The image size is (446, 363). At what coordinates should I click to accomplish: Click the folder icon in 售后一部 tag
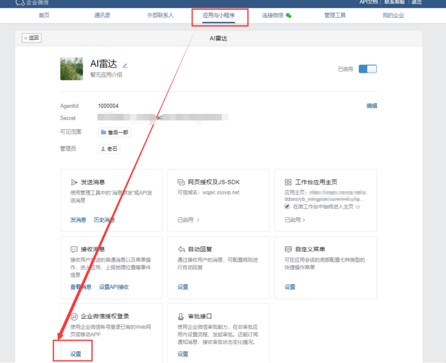[x=103, y=132]
